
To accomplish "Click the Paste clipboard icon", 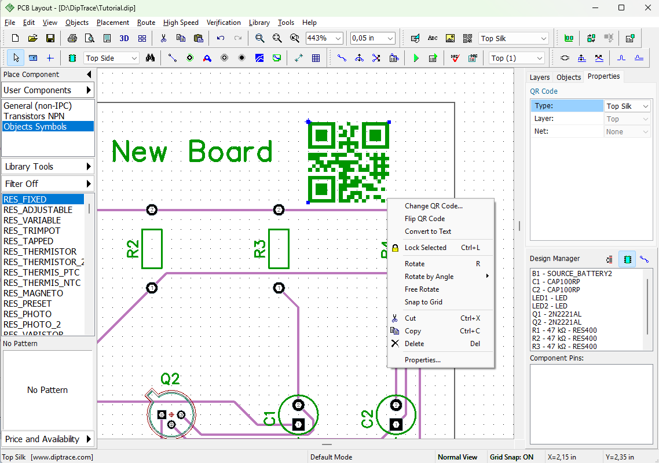I will tap(199, 38).
